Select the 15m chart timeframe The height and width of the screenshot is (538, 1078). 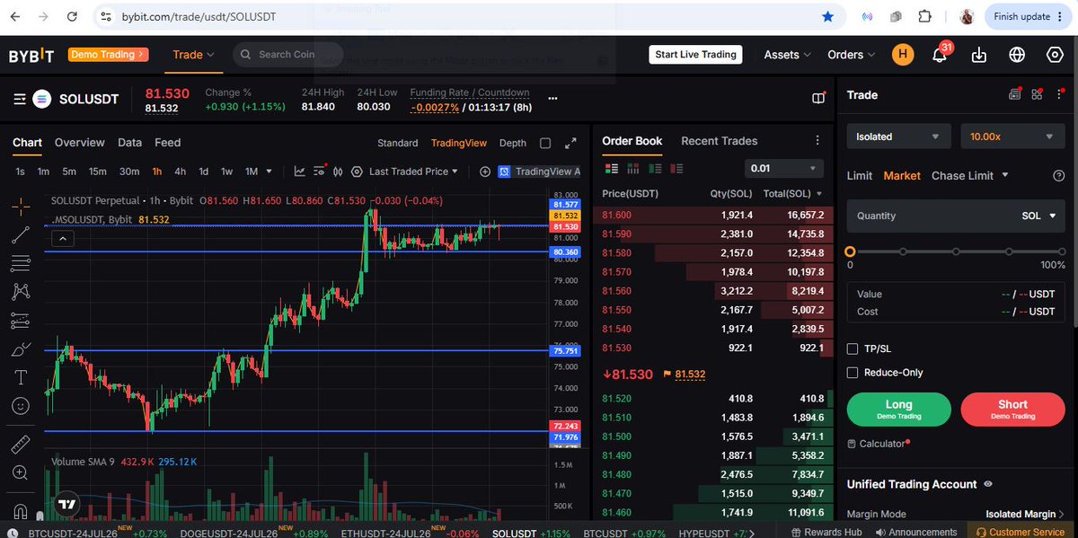97,172
